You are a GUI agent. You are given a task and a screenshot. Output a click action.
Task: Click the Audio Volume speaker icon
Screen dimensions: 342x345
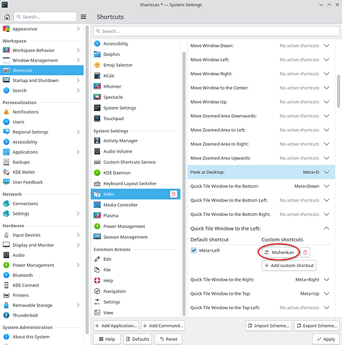pyautogui.click(x=97, y=151)
